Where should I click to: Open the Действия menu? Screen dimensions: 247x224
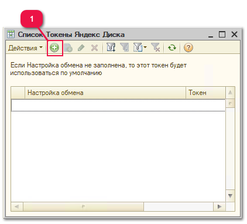25,48
